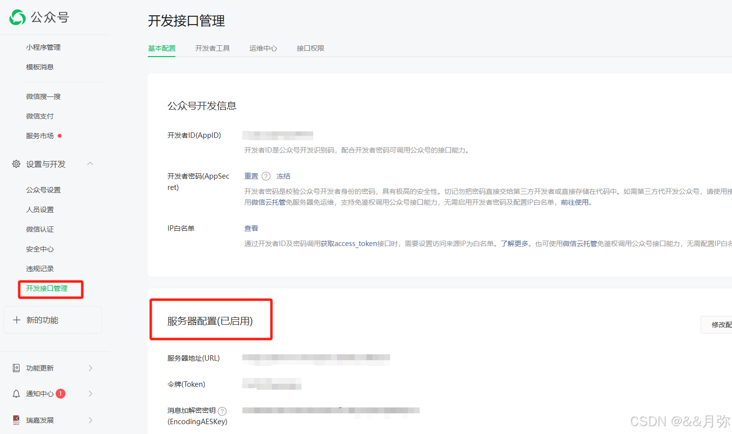
Task: Collapse the 设置与开发 section chevron
Action: coord(90,164)
